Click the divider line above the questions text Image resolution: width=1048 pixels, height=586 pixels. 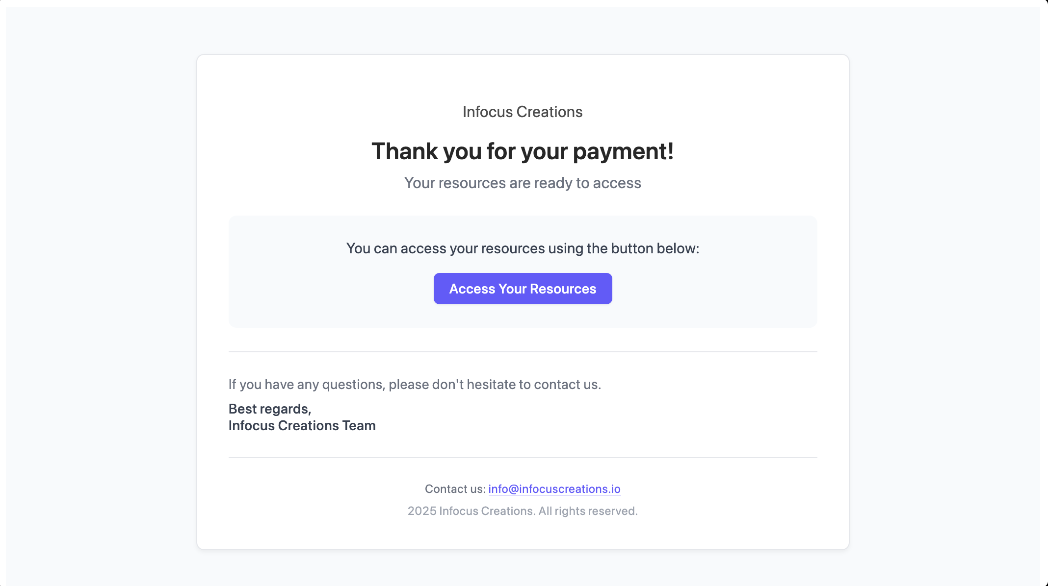tap(523, 352)
